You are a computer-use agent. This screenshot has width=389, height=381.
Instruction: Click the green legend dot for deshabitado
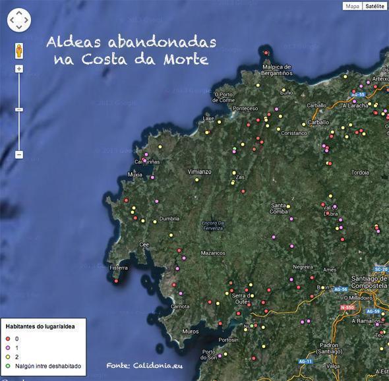(x=8, y=366)
